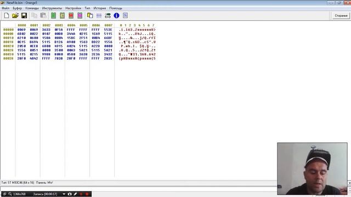Click address label 00028 in left column
This screenshot has height=197, width=351.
click(x=9, y=50)
